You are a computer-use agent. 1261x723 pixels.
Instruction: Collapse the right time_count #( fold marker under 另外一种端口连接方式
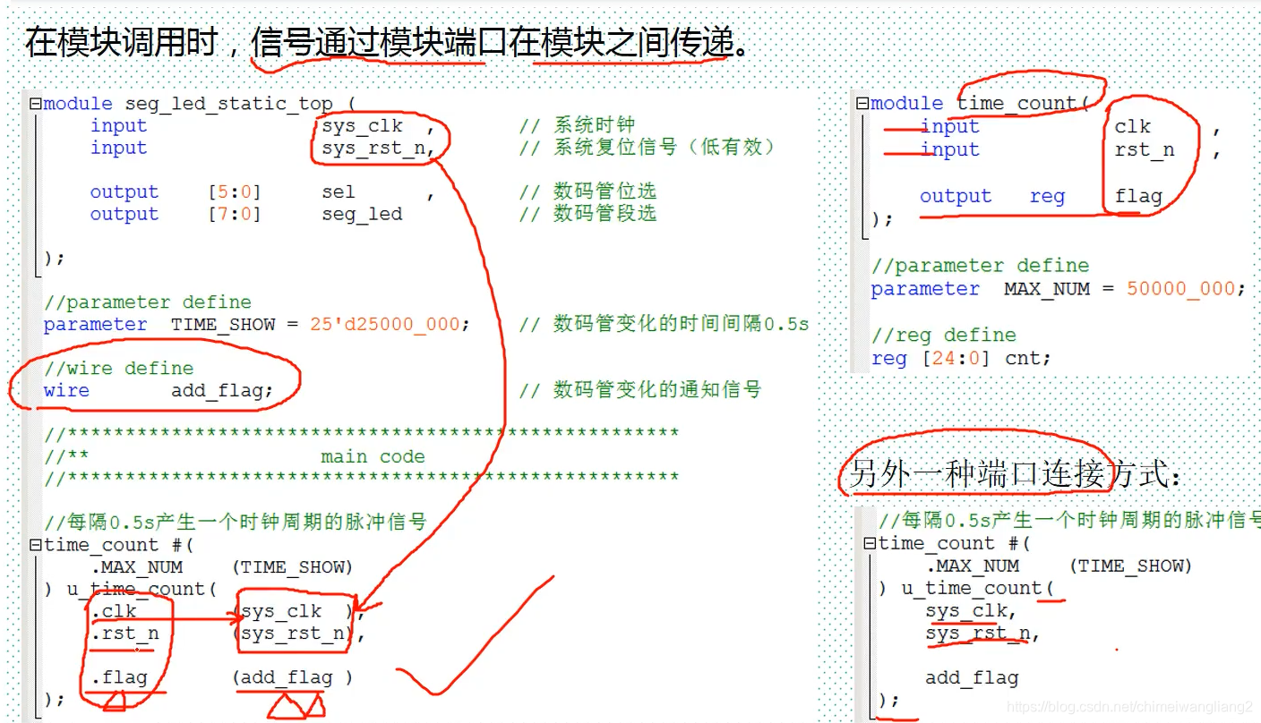coord(870,543)
